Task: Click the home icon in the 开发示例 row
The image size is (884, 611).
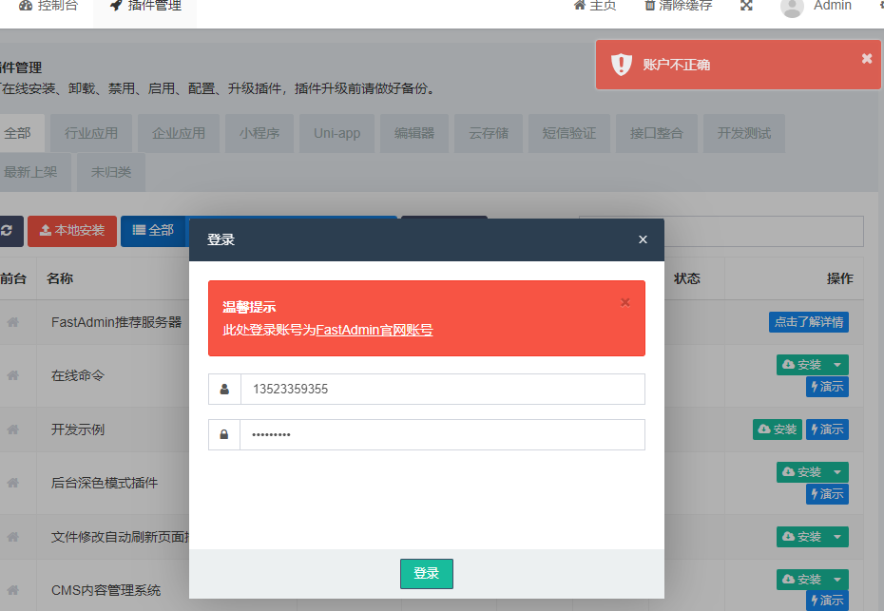Action: 13,430
